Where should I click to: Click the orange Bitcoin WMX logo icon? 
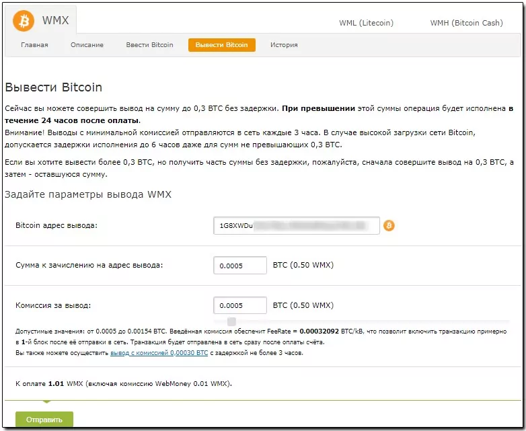pyautogui.click(x=24, y=21)
